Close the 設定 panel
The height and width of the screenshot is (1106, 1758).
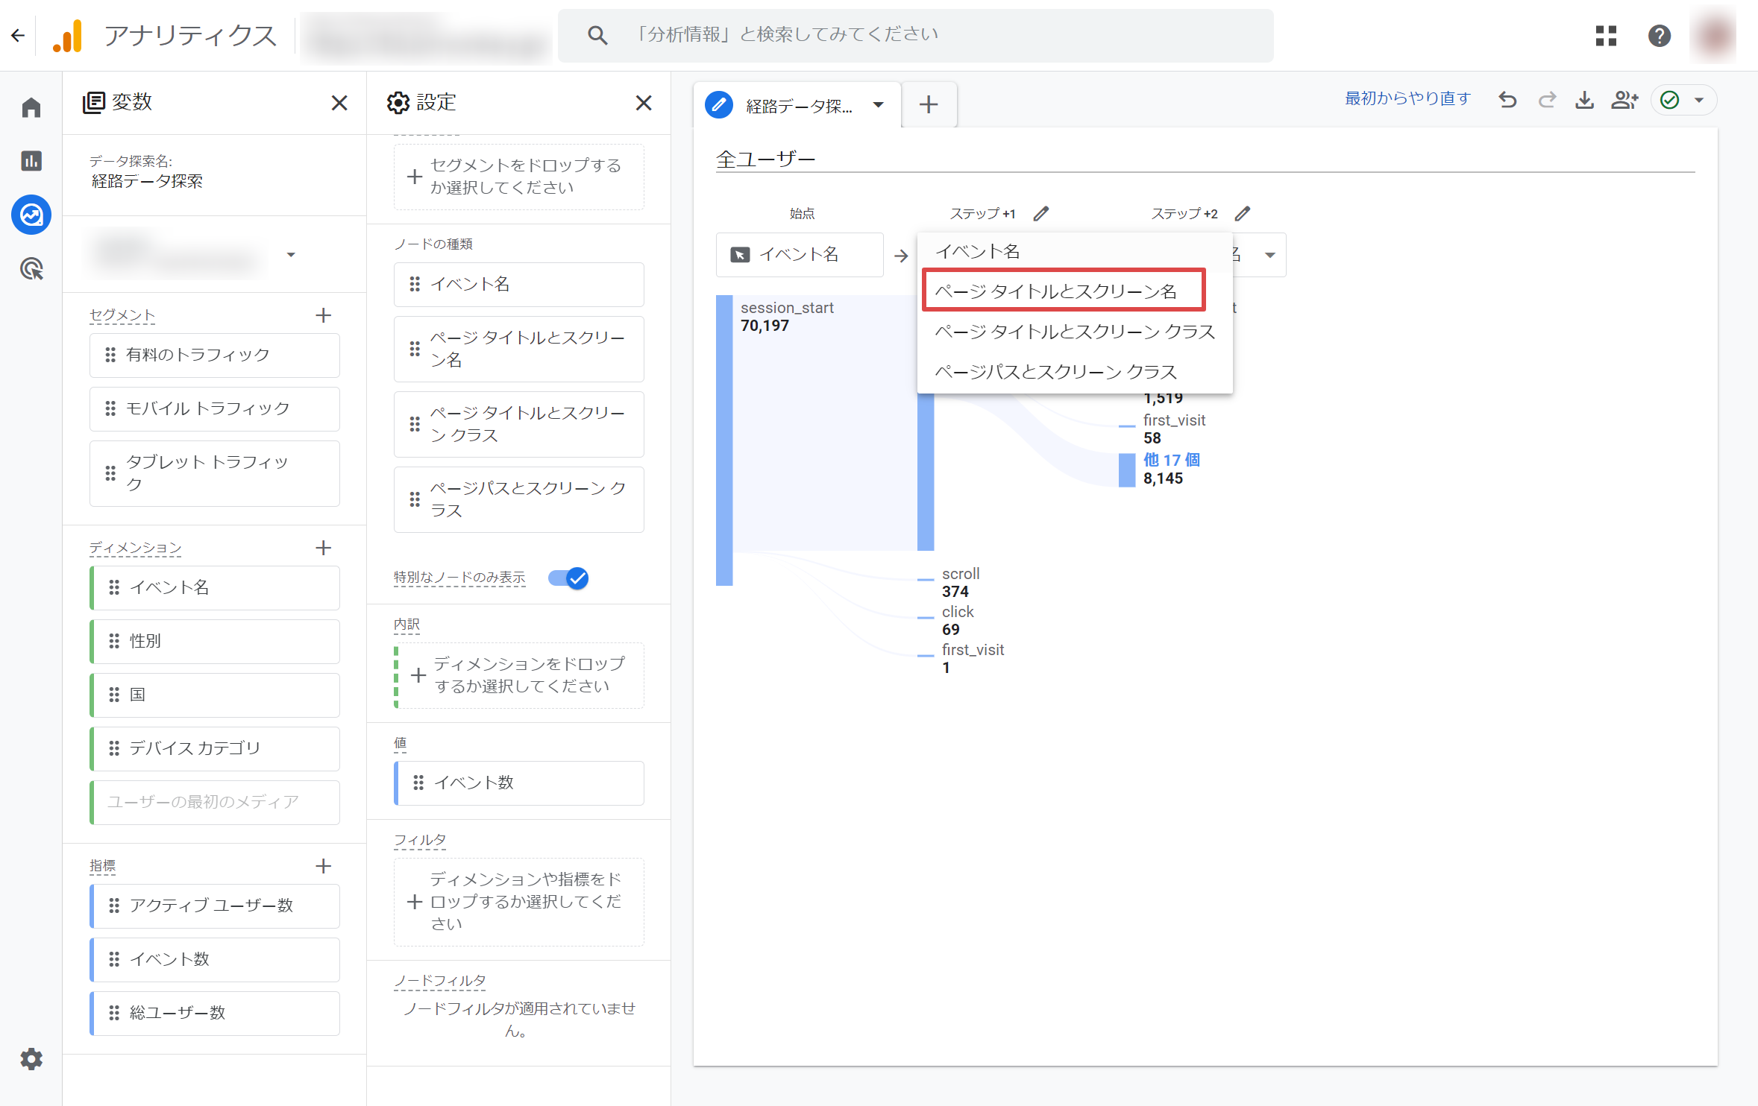pos(644,103)
